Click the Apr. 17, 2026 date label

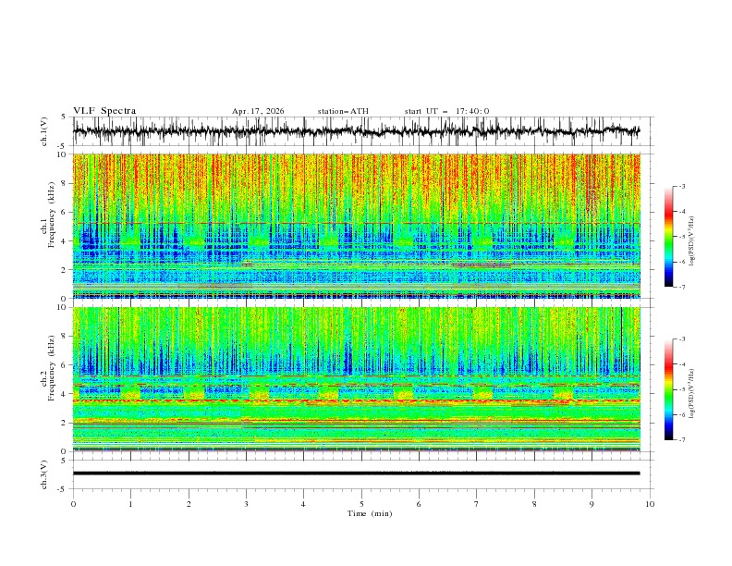[258, 111]
